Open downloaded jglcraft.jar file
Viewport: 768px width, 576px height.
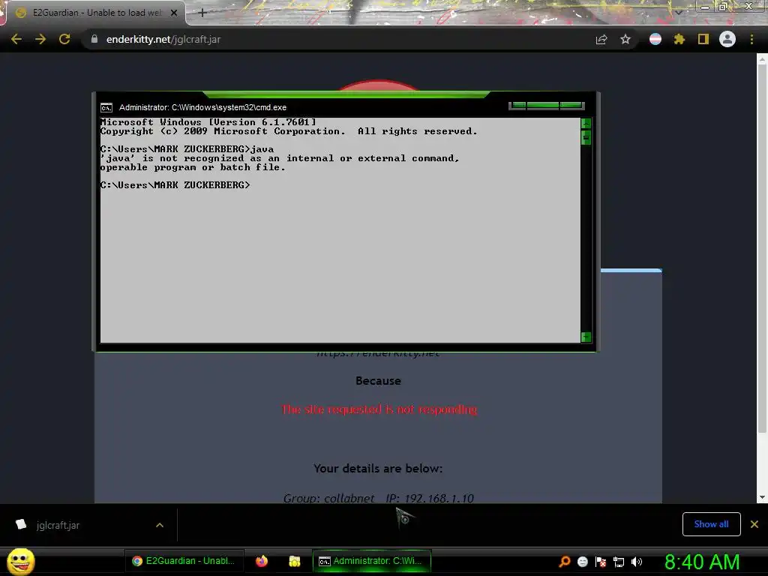(58, 525)
